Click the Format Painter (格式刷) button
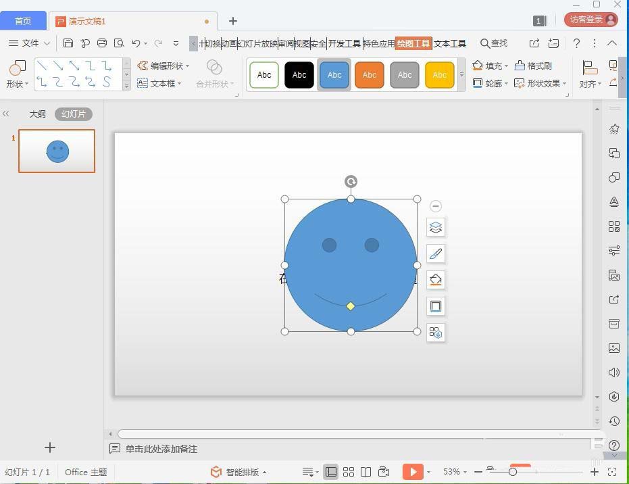The height and width of the screenshot is (484, 629). pyautogui.click(x=533, y=66)
